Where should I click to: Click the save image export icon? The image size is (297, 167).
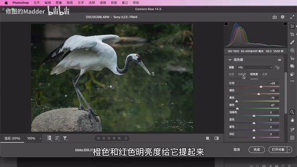[274, 17]
